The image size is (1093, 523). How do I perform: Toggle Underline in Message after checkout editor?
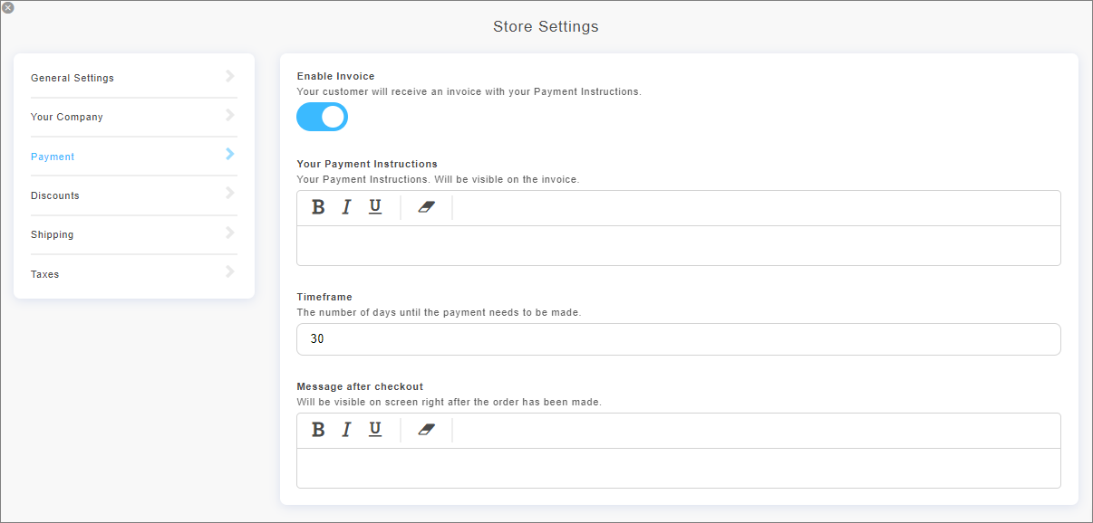(375, 430)
